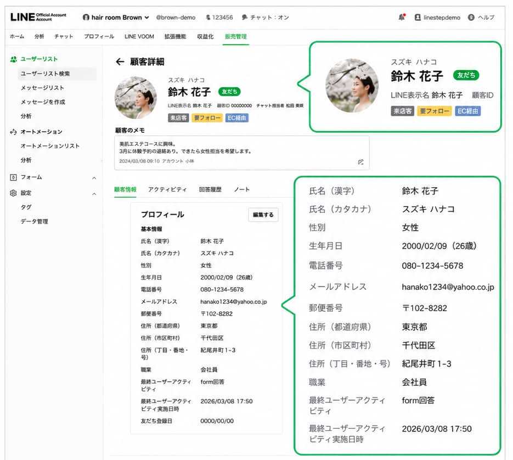Select メッセージを作成 in sidebar
The image size is (513, 460).
click(43, 102)
